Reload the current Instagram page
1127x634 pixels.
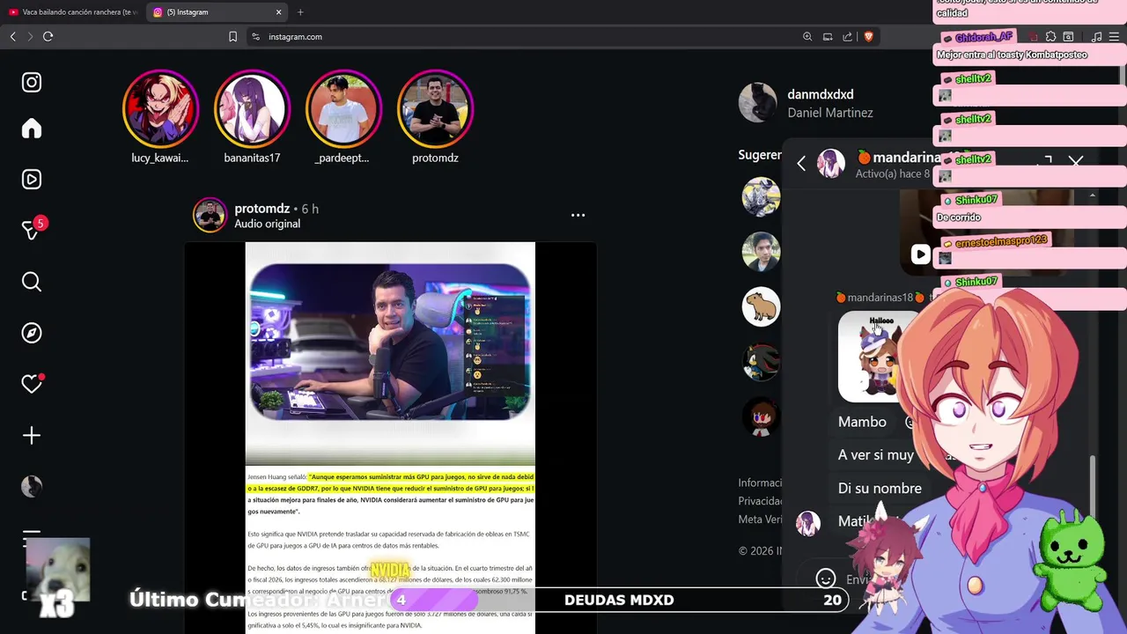click(48, 36)
